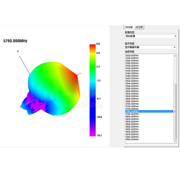Click the red top of the gain color bar
The width and height of the screenshot is (180, 180).
click(x=92, y=46)
